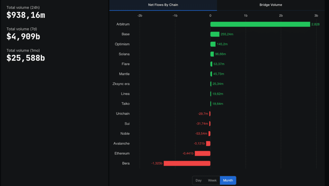Click the 53,37m value beside Flare
The image size is (329, 186).
click(219, 64)
